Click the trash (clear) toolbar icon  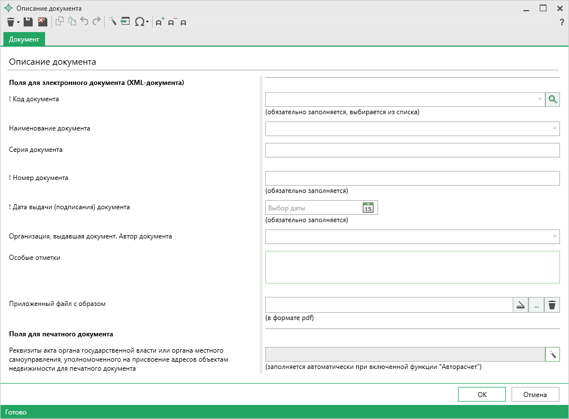(x=11, y=22)
